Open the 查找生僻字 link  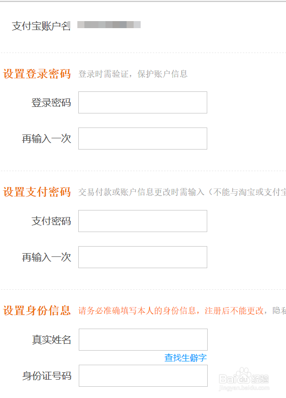click(x=186, y=358)
